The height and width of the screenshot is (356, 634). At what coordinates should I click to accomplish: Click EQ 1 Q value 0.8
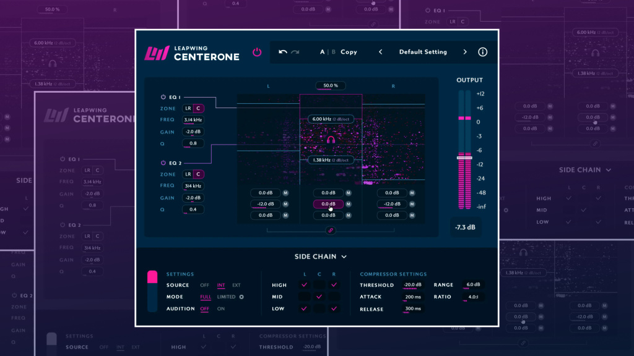pos(193,143)
